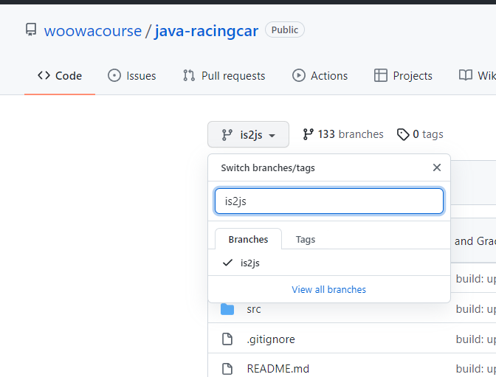Switch to the Tags tab in popup
The image size is (496, 377).
306,240
